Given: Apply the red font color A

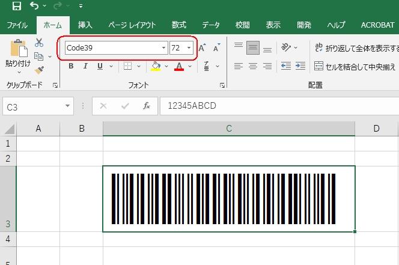Looking at the screenshot, I should (179, 67).
